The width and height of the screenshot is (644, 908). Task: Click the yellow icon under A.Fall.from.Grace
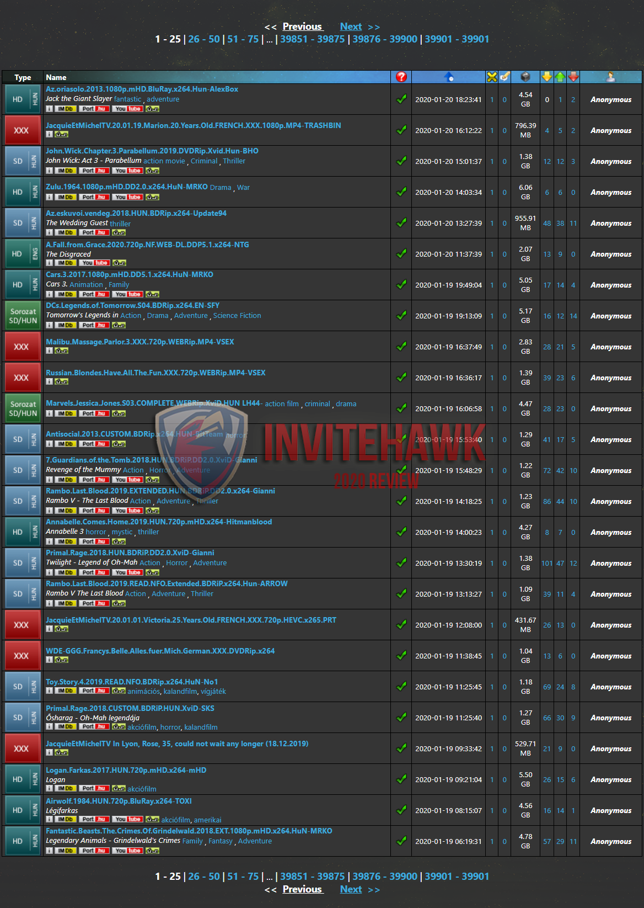(120, 263)
